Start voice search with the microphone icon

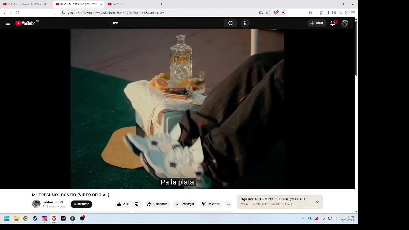click(x=245, y=23)
